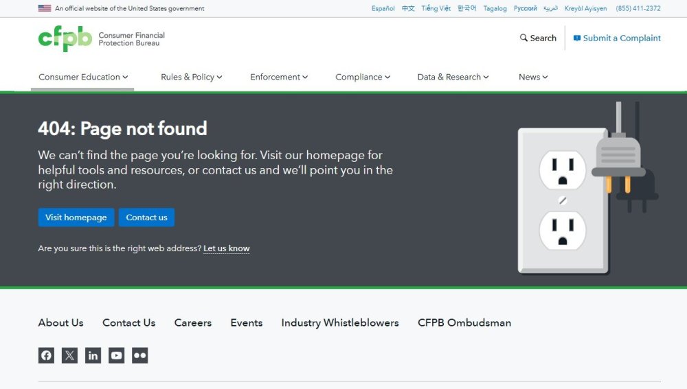Click the complaint speech-bubble icon
The width and height of the screenshot is (687, 389).
coord(577,38)
